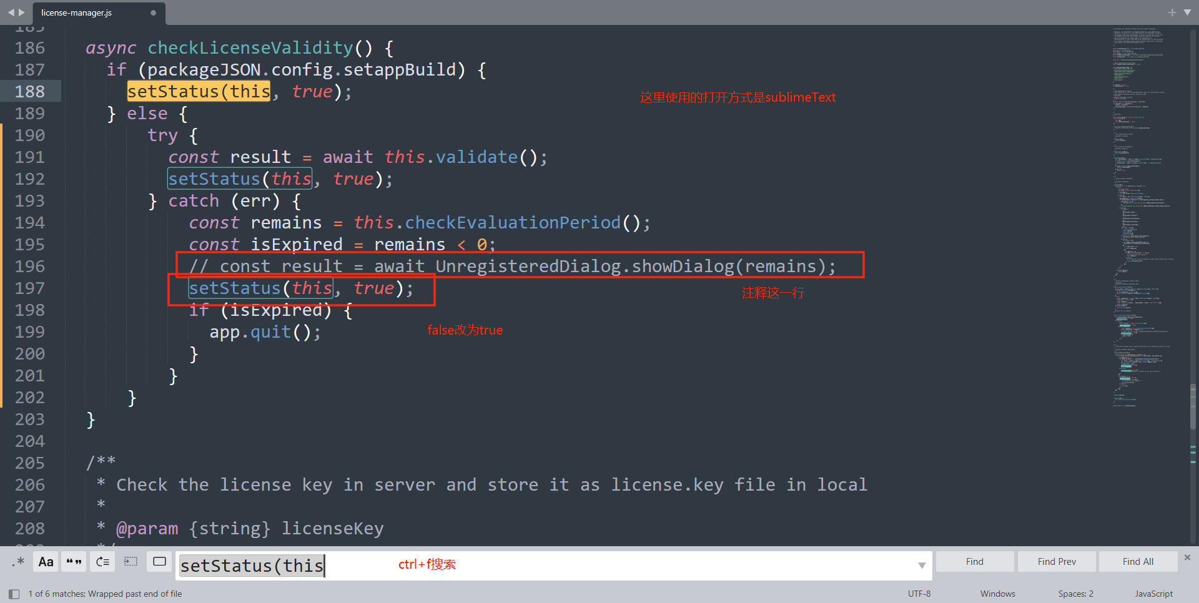Toggle whole word matching option
Image resolution: width=1199 pixels, height=603 pixels.
click(x=74, y=562)
